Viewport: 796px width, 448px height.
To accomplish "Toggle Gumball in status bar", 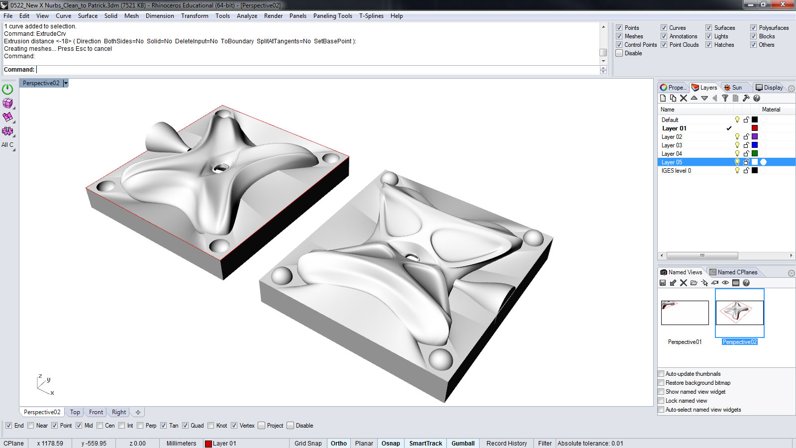I will (463, 444).
